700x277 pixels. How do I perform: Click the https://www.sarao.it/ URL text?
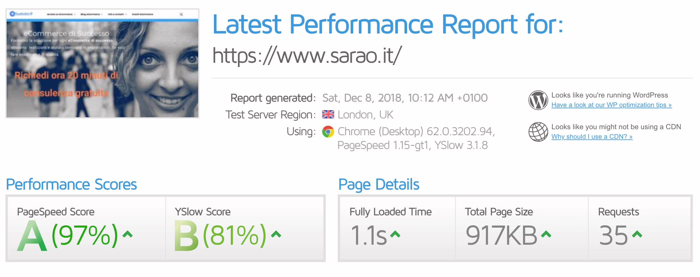(x=307, y=56)
